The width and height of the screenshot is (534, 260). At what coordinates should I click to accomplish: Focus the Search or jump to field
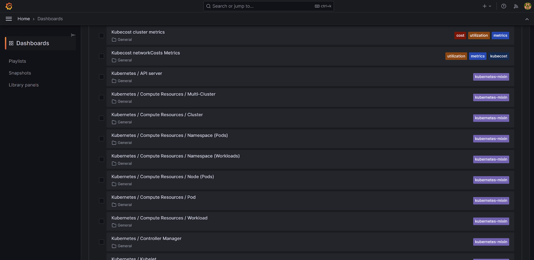click(x=268, y=6)
